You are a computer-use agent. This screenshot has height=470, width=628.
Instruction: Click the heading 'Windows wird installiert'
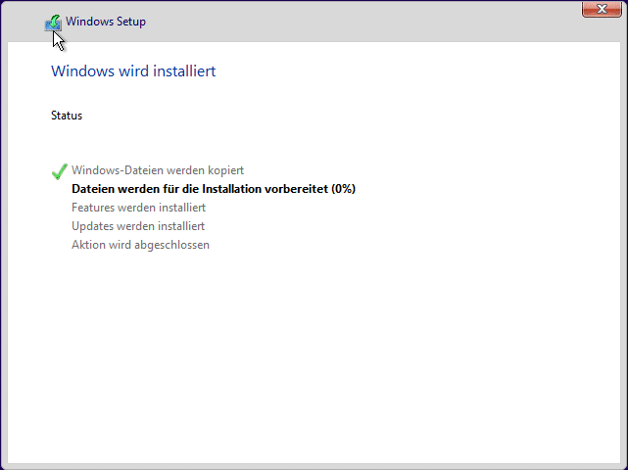(x=133, y=70)
